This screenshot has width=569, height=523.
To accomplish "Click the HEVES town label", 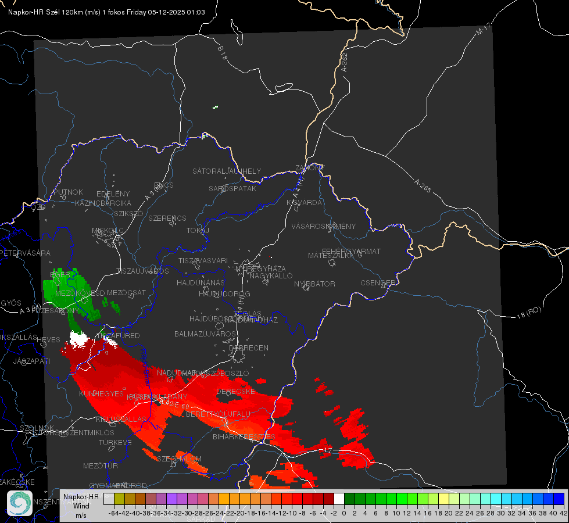I will click(48, 340).
